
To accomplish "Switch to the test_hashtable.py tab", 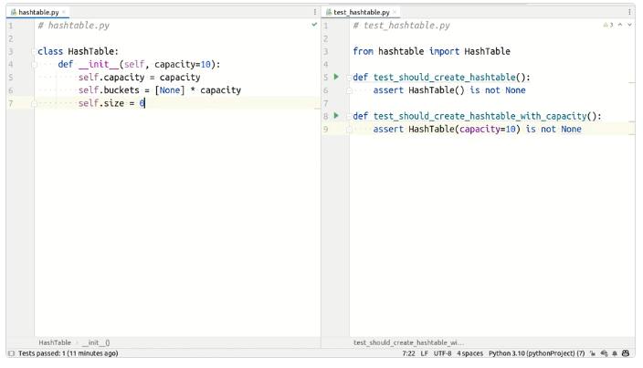I will (x=361, y=12).
